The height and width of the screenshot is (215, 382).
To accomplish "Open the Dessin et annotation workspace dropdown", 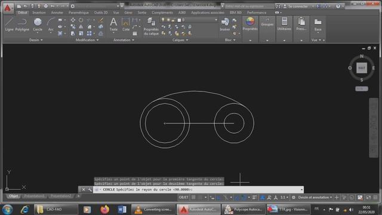I will (x=315, y=198).
